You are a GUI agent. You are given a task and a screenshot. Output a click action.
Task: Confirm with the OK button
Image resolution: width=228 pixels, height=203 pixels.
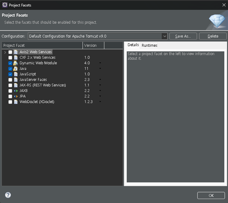(x=211, y=195)
